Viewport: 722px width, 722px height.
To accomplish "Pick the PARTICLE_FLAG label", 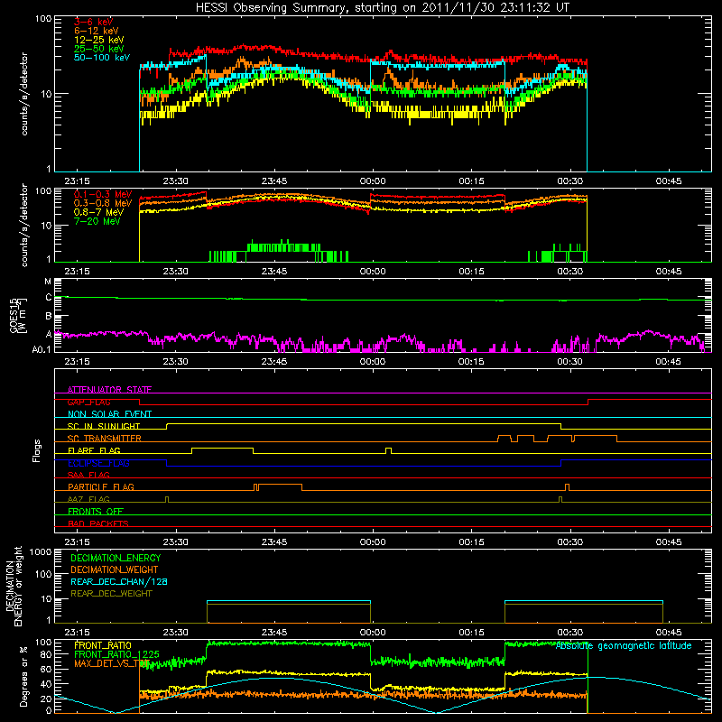I will 101,487.
